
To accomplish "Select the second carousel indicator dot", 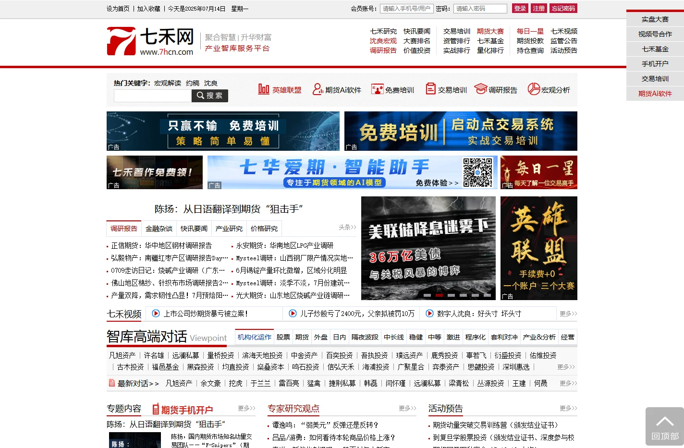I will tap(439, 295).
